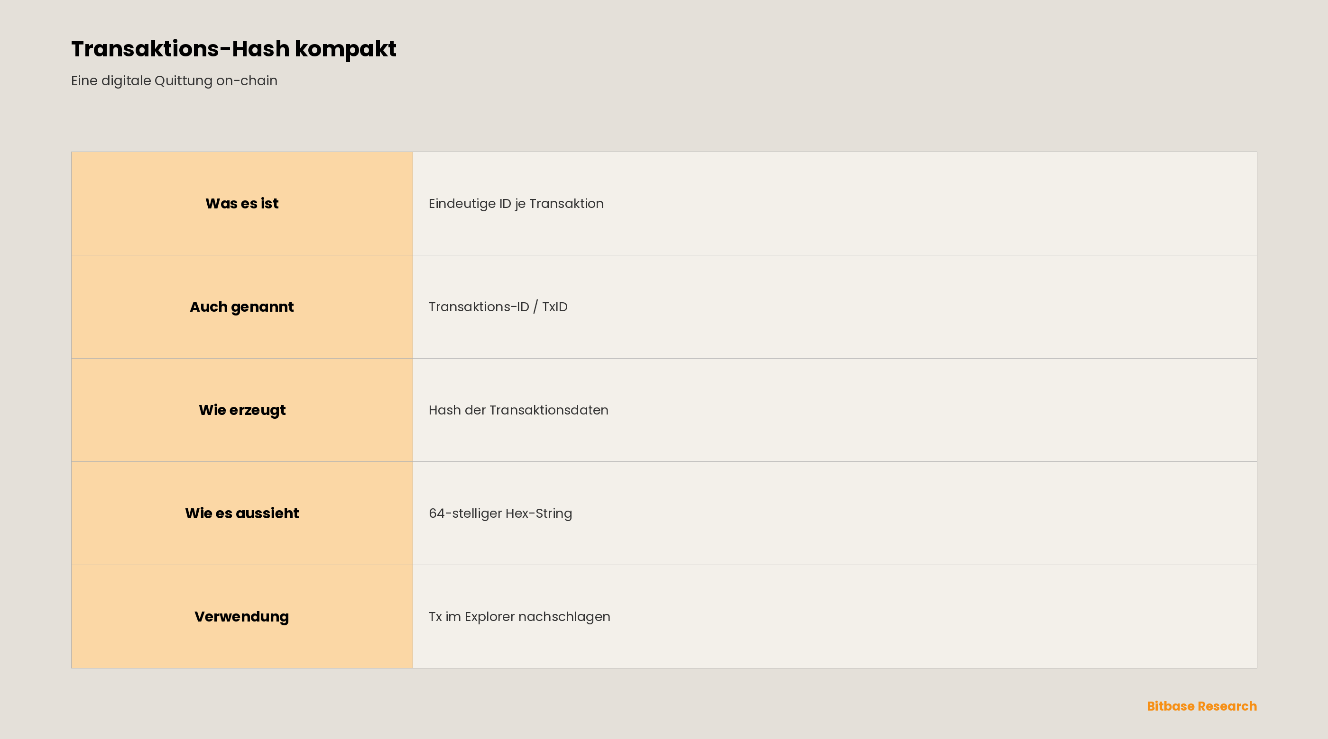Viewport: 1328px width, 739px height.
Task: Click the 'Was es ist' row header
Action: pos(242,203)
